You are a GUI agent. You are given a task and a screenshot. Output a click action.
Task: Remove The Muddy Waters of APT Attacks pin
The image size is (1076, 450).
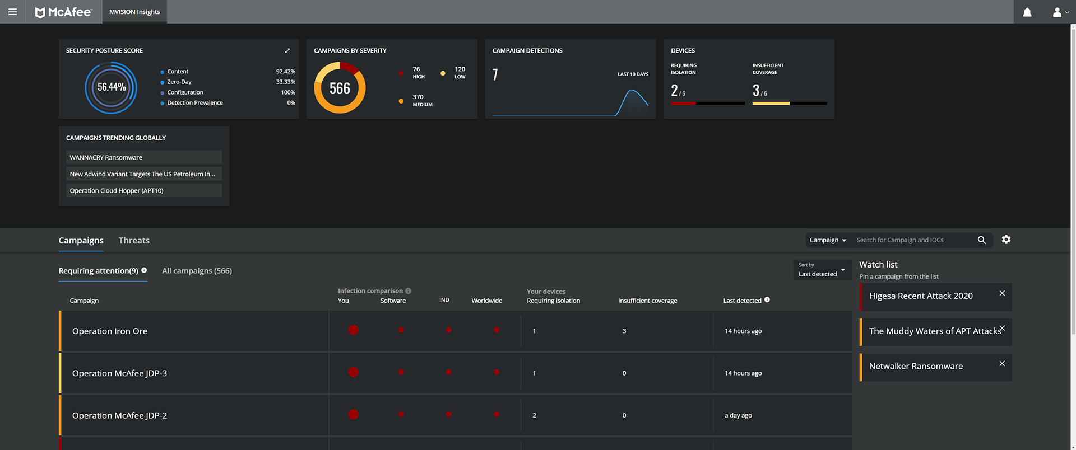coord(1002,329)
